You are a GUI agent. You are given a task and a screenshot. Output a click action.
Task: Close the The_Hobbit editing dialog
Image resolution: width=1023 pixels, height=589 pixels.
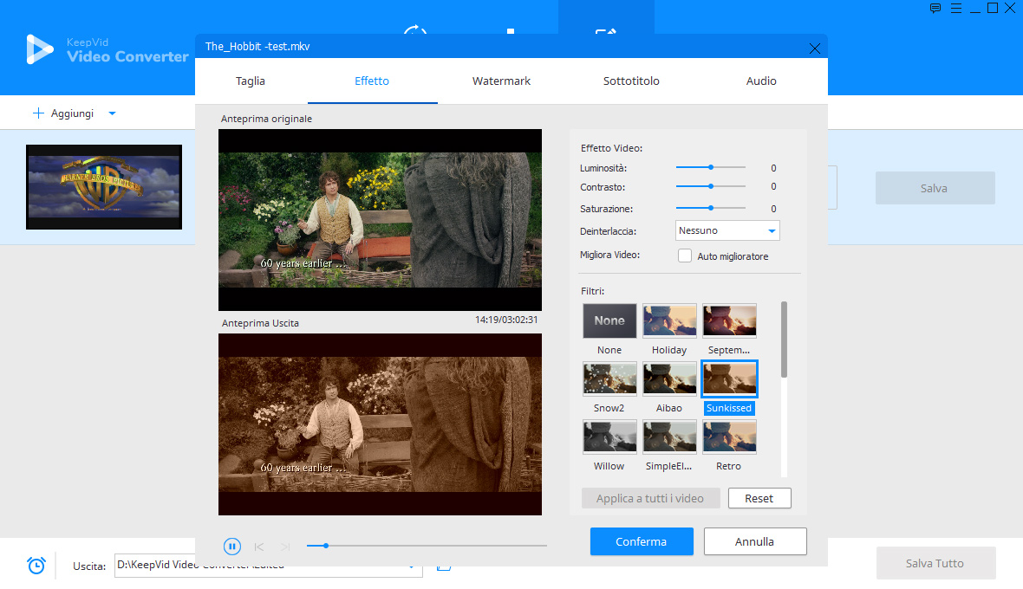click(814, 49)
